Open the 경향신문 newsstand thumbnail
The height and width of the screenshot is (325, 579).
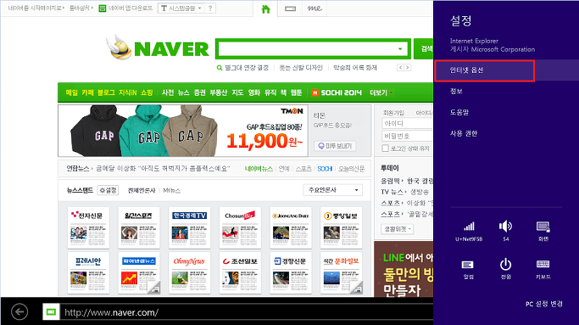(x=291, y=273)
